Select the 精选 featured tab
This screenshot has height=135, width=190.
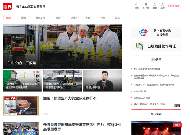(9, 18)
